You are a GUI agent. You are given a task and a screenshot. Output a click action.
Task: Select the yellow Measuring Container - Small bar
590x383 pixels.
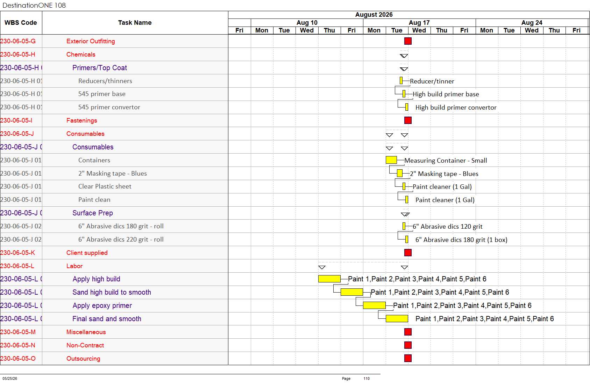click(391, 160)
